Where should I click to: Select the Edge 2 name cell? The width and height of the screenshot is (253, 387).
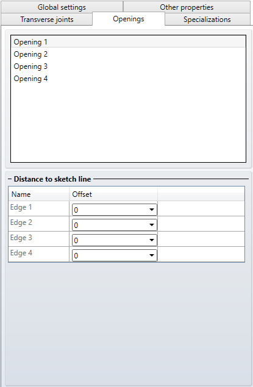tap(39, 224)
